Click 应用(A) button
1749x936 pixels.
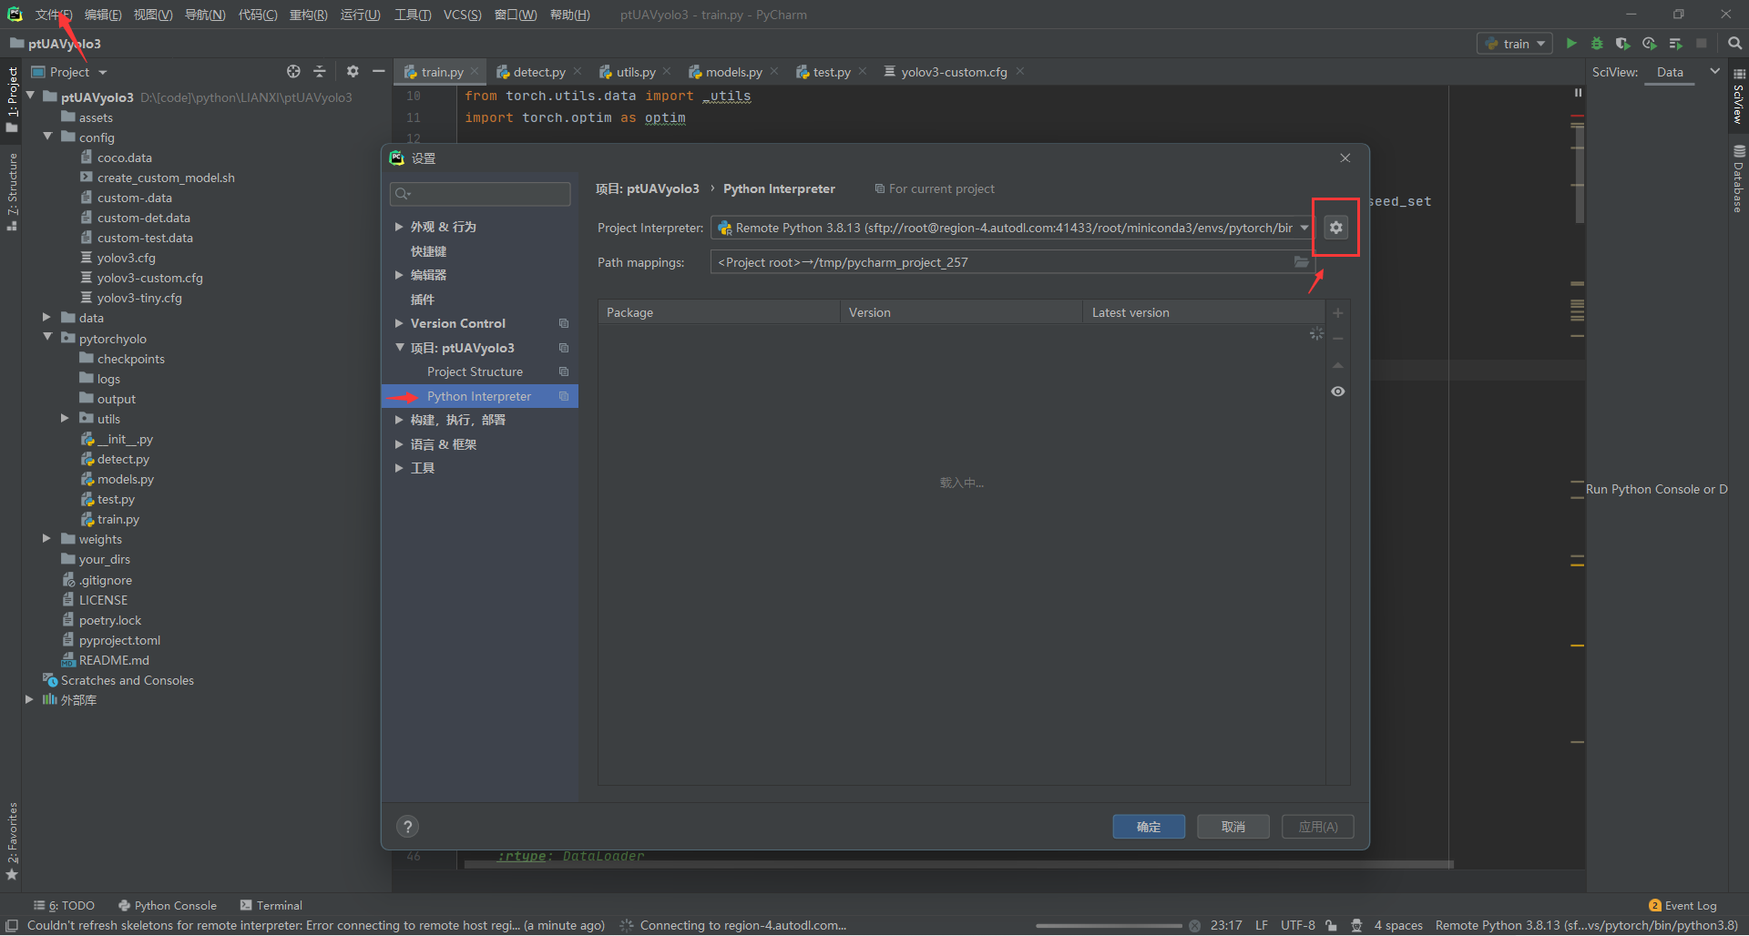1318,827
